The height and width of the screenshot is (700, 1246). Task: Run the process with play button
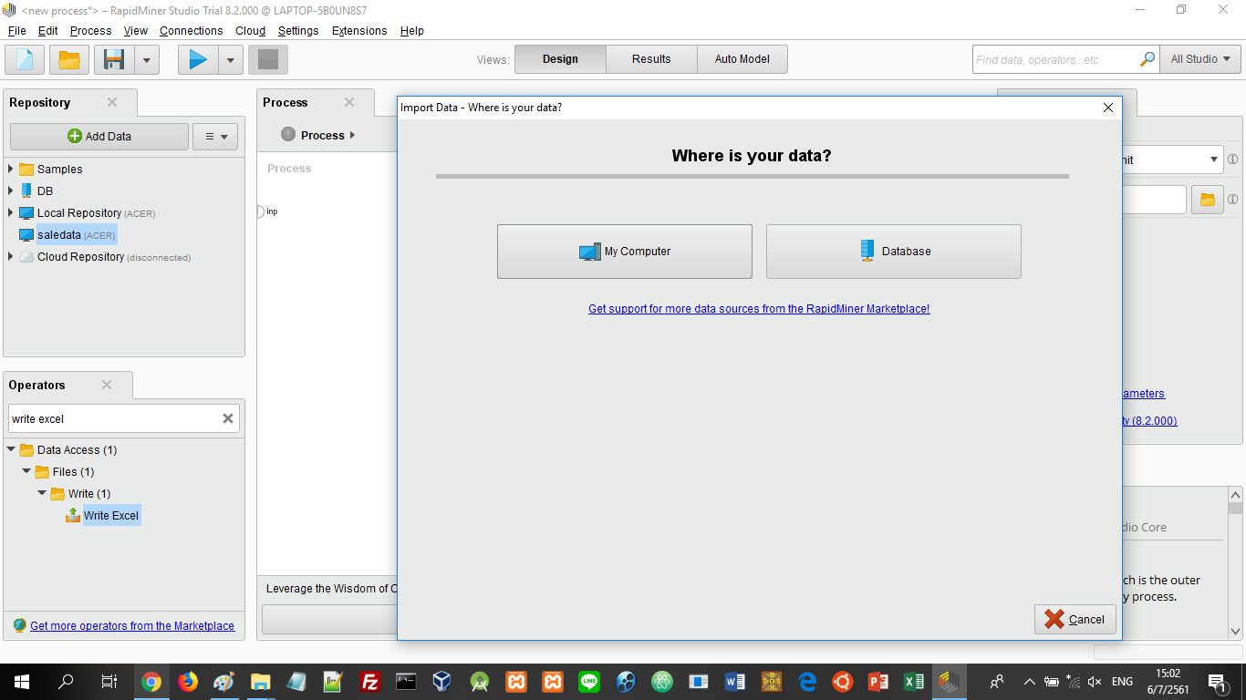click(x=198, y=60)
